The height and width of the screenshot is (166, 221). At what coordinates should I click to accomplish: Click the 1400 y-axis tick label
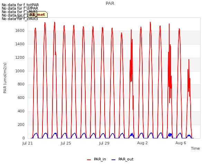click(20, 44)
